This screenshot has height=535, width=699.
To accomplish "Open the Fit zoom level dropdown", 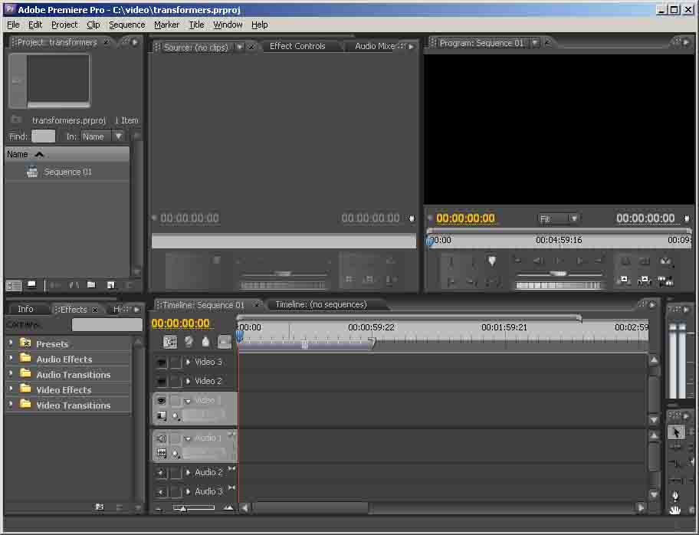I will click(x=558, y=218).
